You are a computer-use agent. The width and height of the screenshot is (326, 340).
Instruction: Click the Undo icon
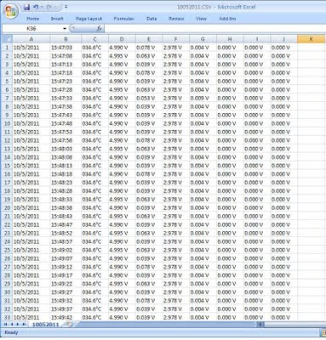(x=36, y=8)
